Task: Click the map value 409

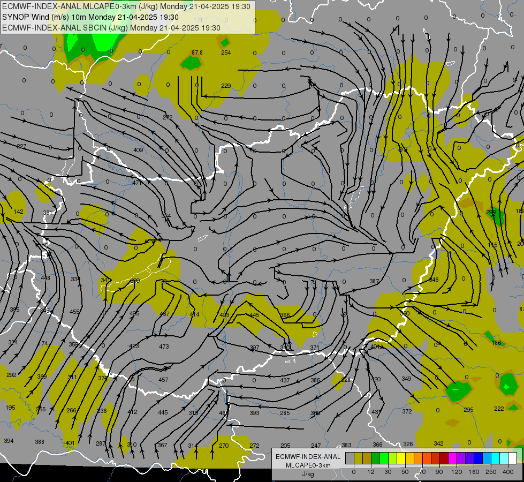Action: coord(138,150)
